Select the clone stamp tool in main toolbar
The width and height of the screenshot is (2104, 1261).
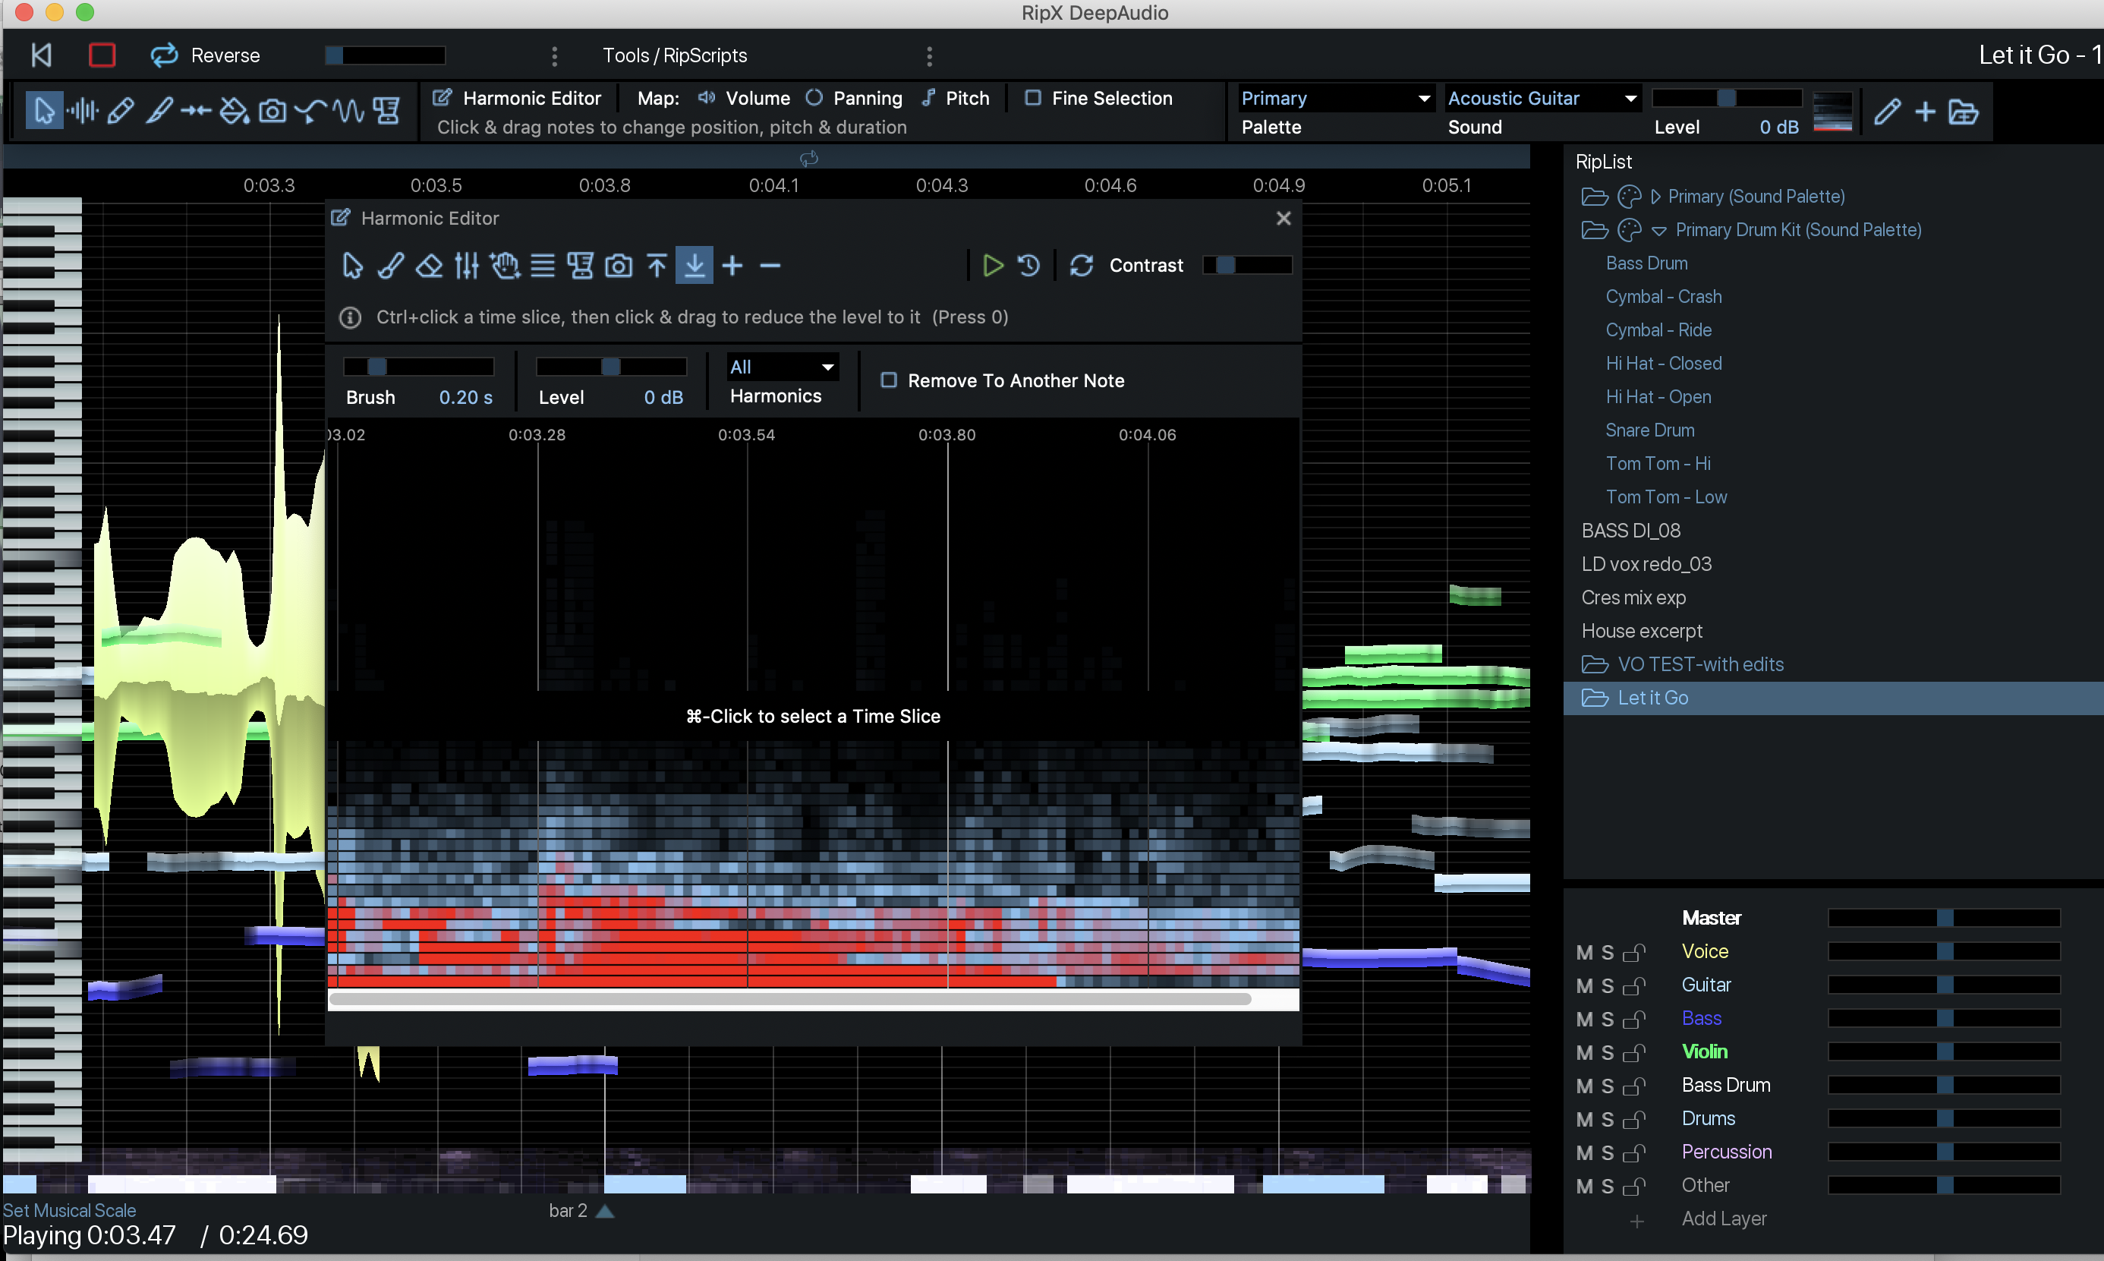[x=386, y=112]
